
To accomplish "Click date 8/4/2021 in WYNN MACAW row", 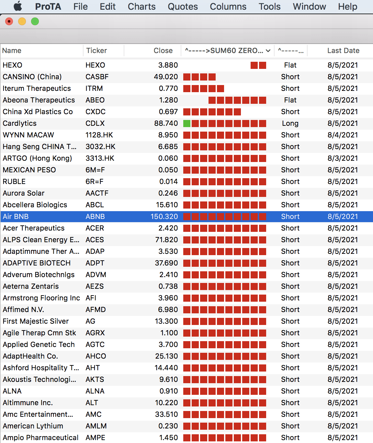I will click(x=343, y=135).
